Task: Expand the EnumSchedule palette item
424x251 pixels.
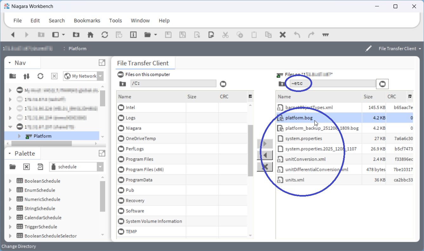Action: (x=10, y=190)
